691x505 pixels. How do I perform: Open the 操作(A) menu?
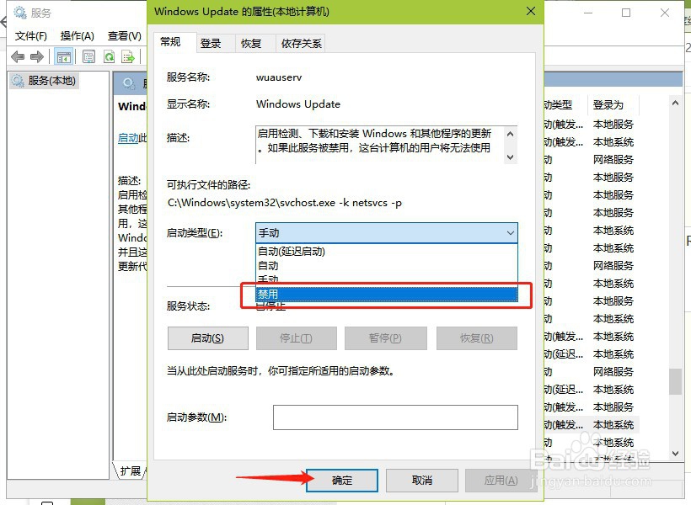click(x=78, y=35)
